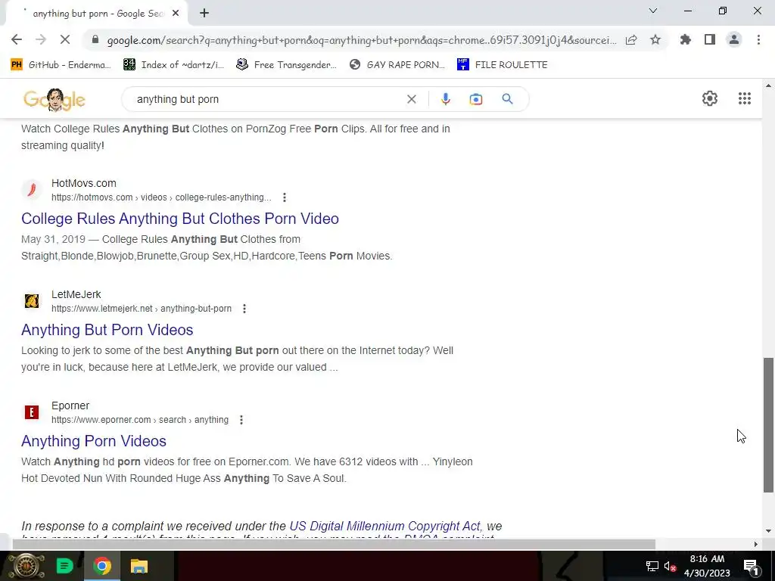
Task: View site information via the lock icon
Action: (x=95, y=40)
